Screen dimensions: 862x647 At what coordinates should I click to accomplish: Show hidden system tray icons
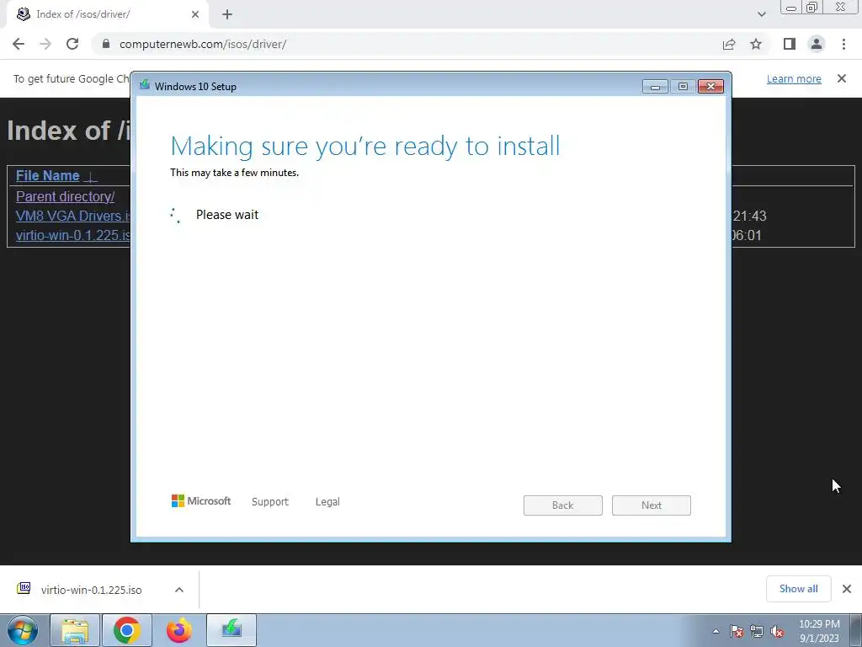716,631
